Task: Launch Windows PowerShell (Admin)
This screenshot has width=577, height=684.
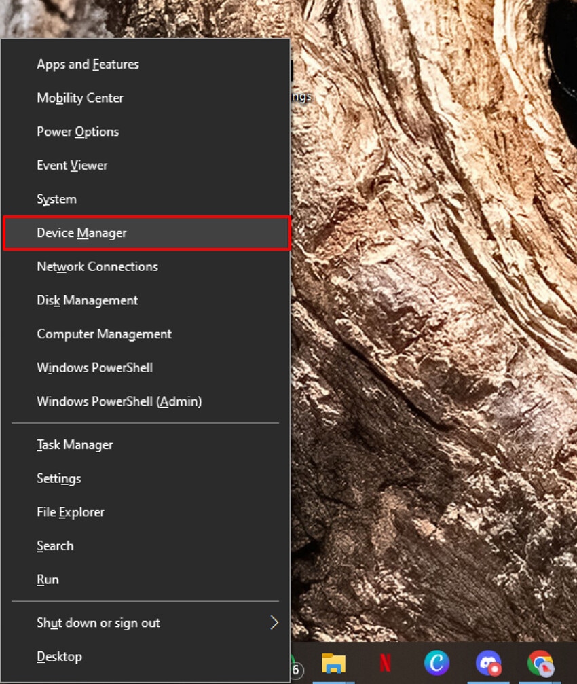Action: (119, 401)
